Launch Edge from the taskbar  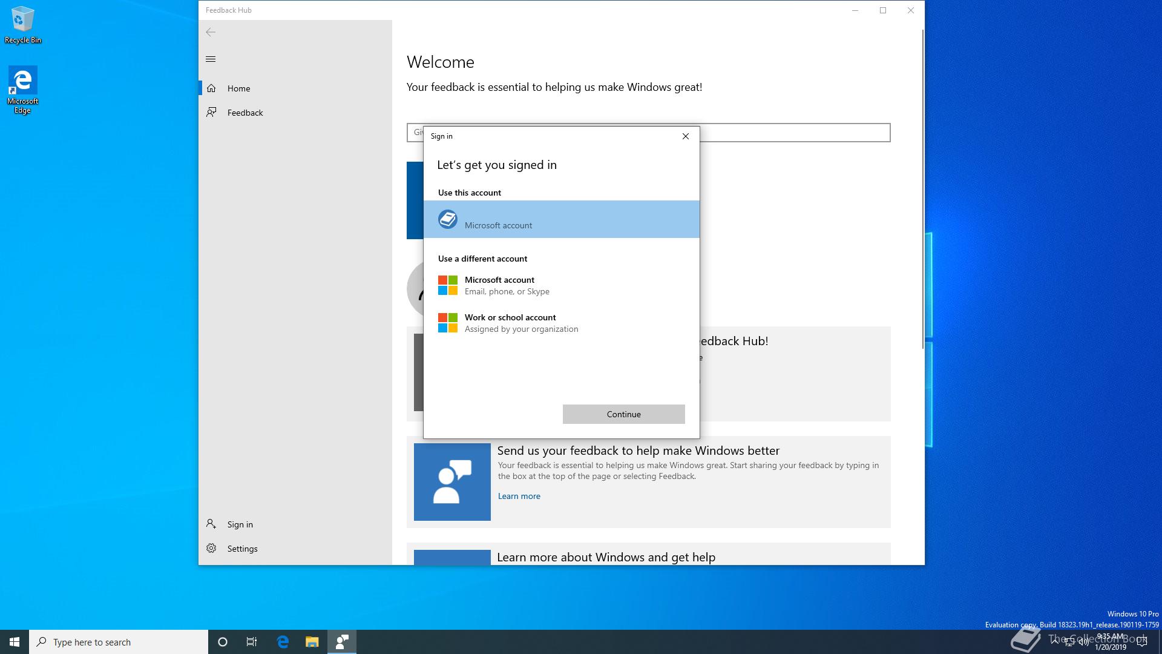coord(283,642)
